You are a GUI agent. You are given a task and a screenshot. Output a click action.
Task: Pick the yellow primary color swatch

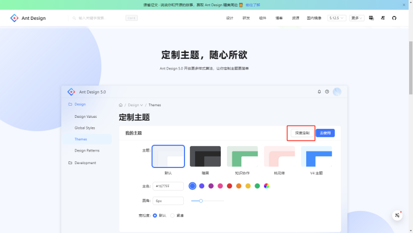click(248, 186)
